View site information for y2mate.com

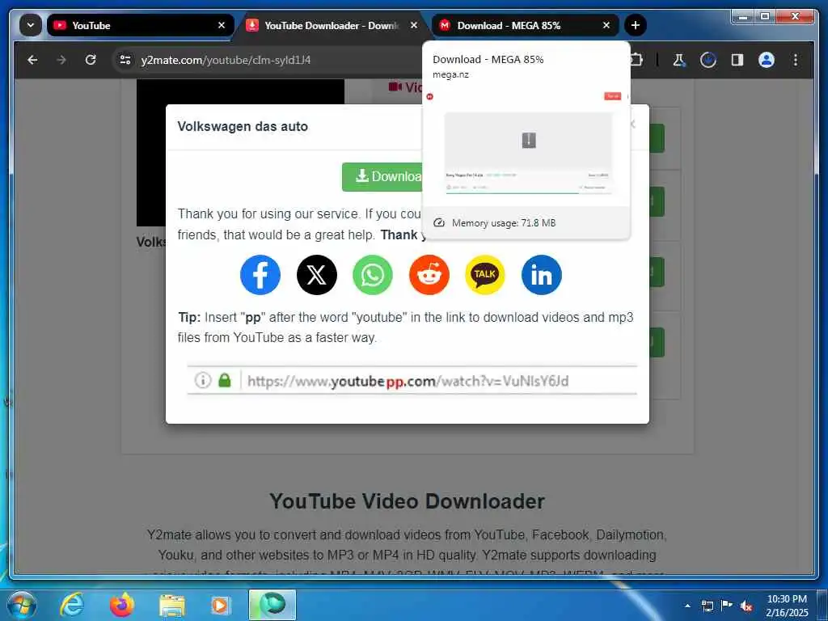tap(125, 60)
